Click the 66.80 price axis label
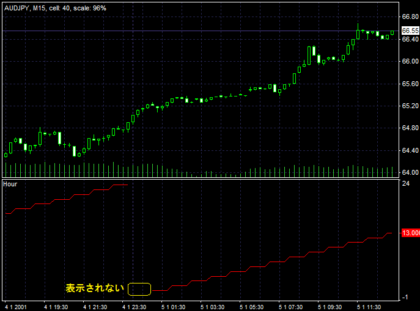Viewport: 420px width, 311px height. [410, 17]
